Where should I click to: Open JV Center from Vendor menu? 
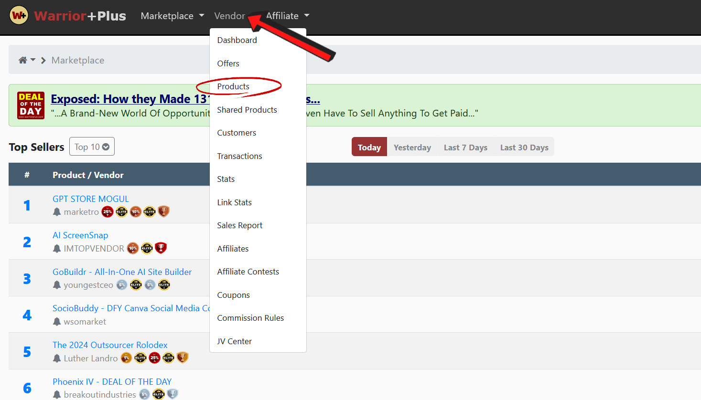coord(234,341)
